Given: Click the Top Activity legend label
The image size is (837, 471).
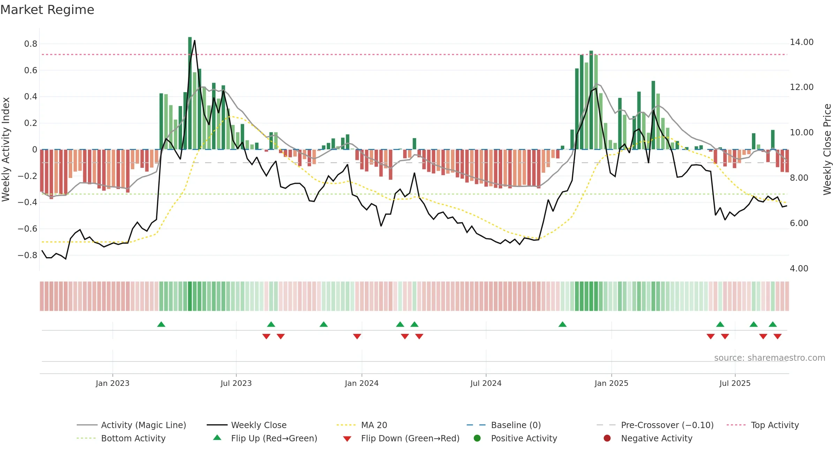Looking at the screenshot, I should click(x=775, y=425).
